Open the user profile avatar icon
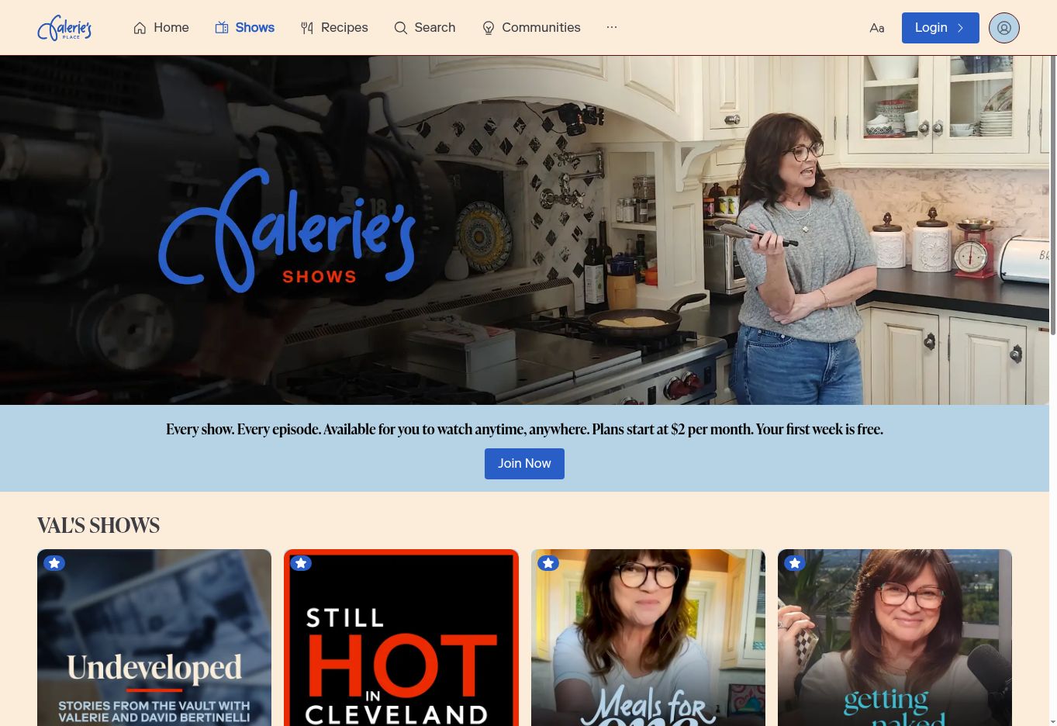This screenshot has height=726, width=1057. pos(1003,28)
